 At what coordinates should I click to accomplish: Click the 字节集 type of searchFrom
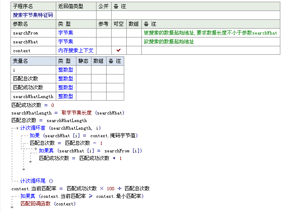[x=65, y=33]
